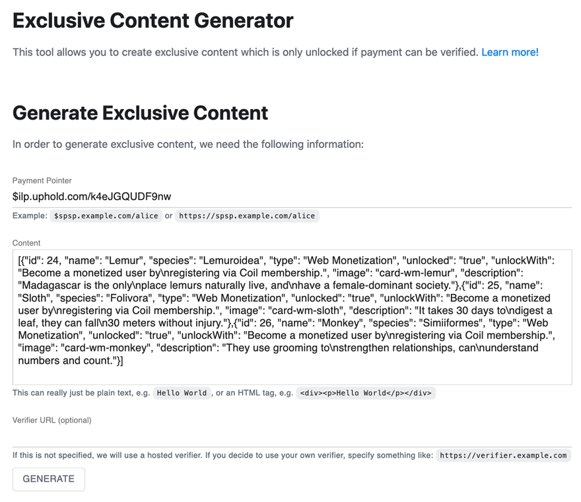581x502 pixels.
Task: Click the "https://spsp.example.com/alice" example code
Action: [x=247, y=216]
